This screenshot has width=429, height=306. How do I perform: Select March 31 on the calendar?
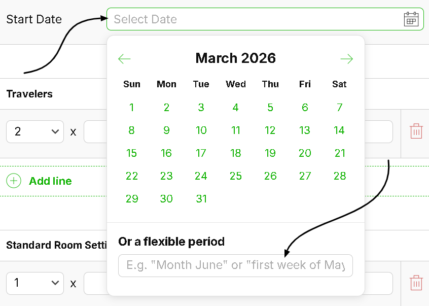pyautogui.click(x=201, y=199)
